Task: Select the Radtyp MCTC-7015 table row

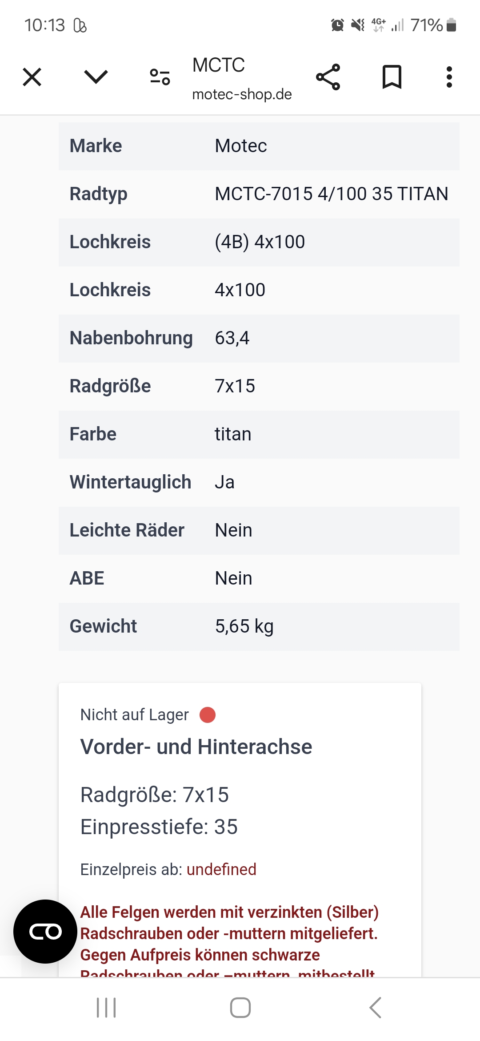Action: click(259, 194)
